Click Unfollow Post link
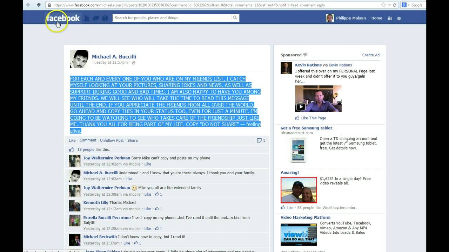 pos(112,140)
